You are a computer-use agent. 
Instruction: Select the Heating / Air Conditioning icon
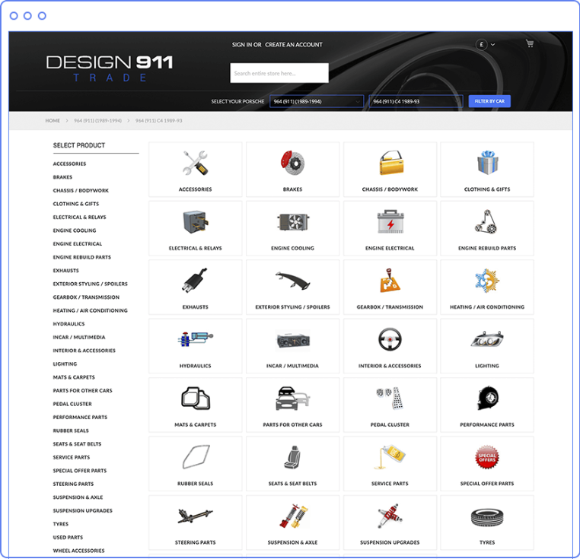pyautogui.click(x=486, y=281)
